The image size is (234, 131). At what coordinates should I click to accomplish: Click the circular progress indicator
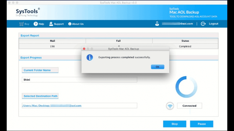pos(186,87)
